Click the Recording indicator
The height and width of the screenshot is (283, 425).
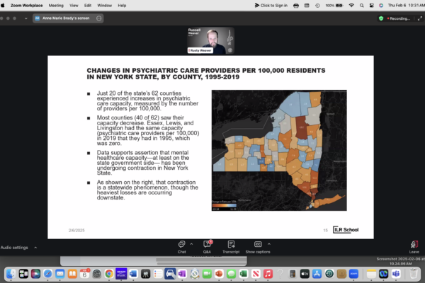[x=402, y=18]
